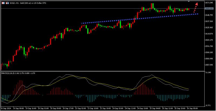This screenshot has width=216, height=111.
Task: Click the 2568.990 price axis label
Action: coord(209,58)
